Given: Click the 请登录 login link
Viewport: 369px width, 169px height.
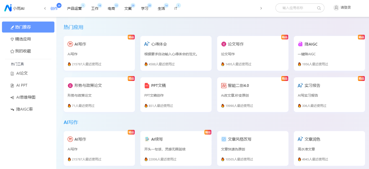Looking at the screenshot, I should (346, 8).
